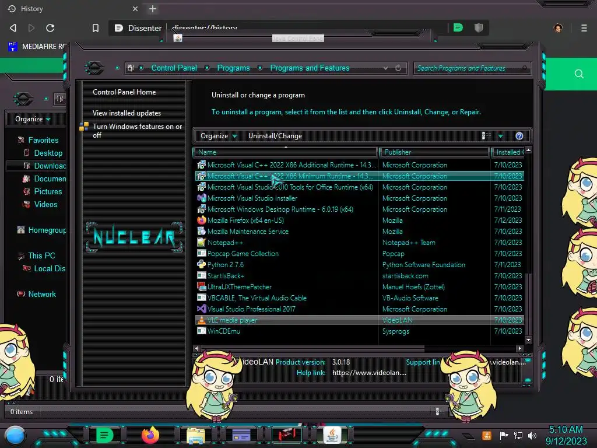The image size is (597, 448).
Task: Click the volume speaker tray icon
Action: coord(532,435)
